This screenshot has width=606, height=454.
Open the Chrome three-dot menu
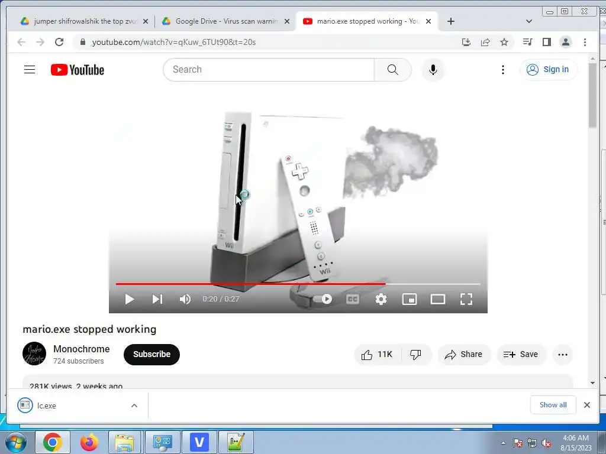pyautogui.click(x=585, y=42)
